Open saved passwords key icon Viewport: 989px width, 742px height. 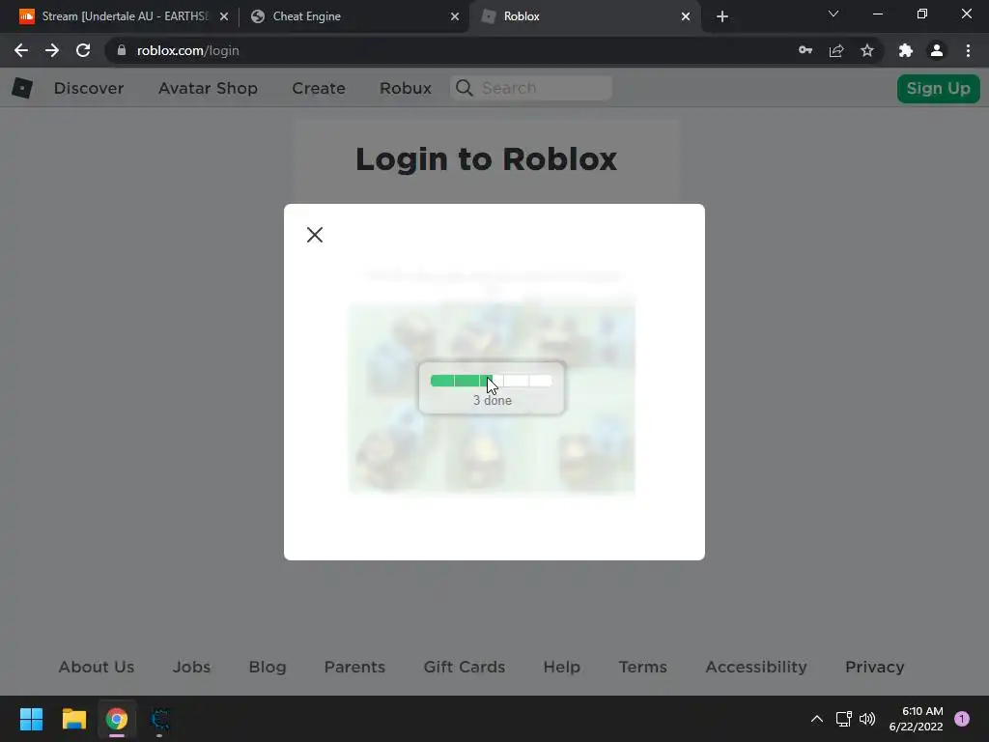pos(805,50)
